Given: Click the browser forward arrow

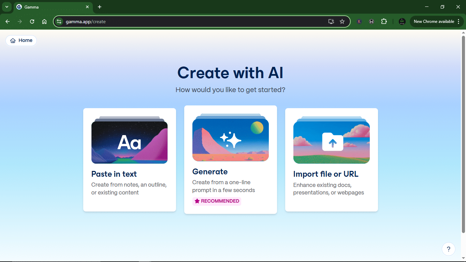Looking at the screenshot, I should tap(20, 21).
